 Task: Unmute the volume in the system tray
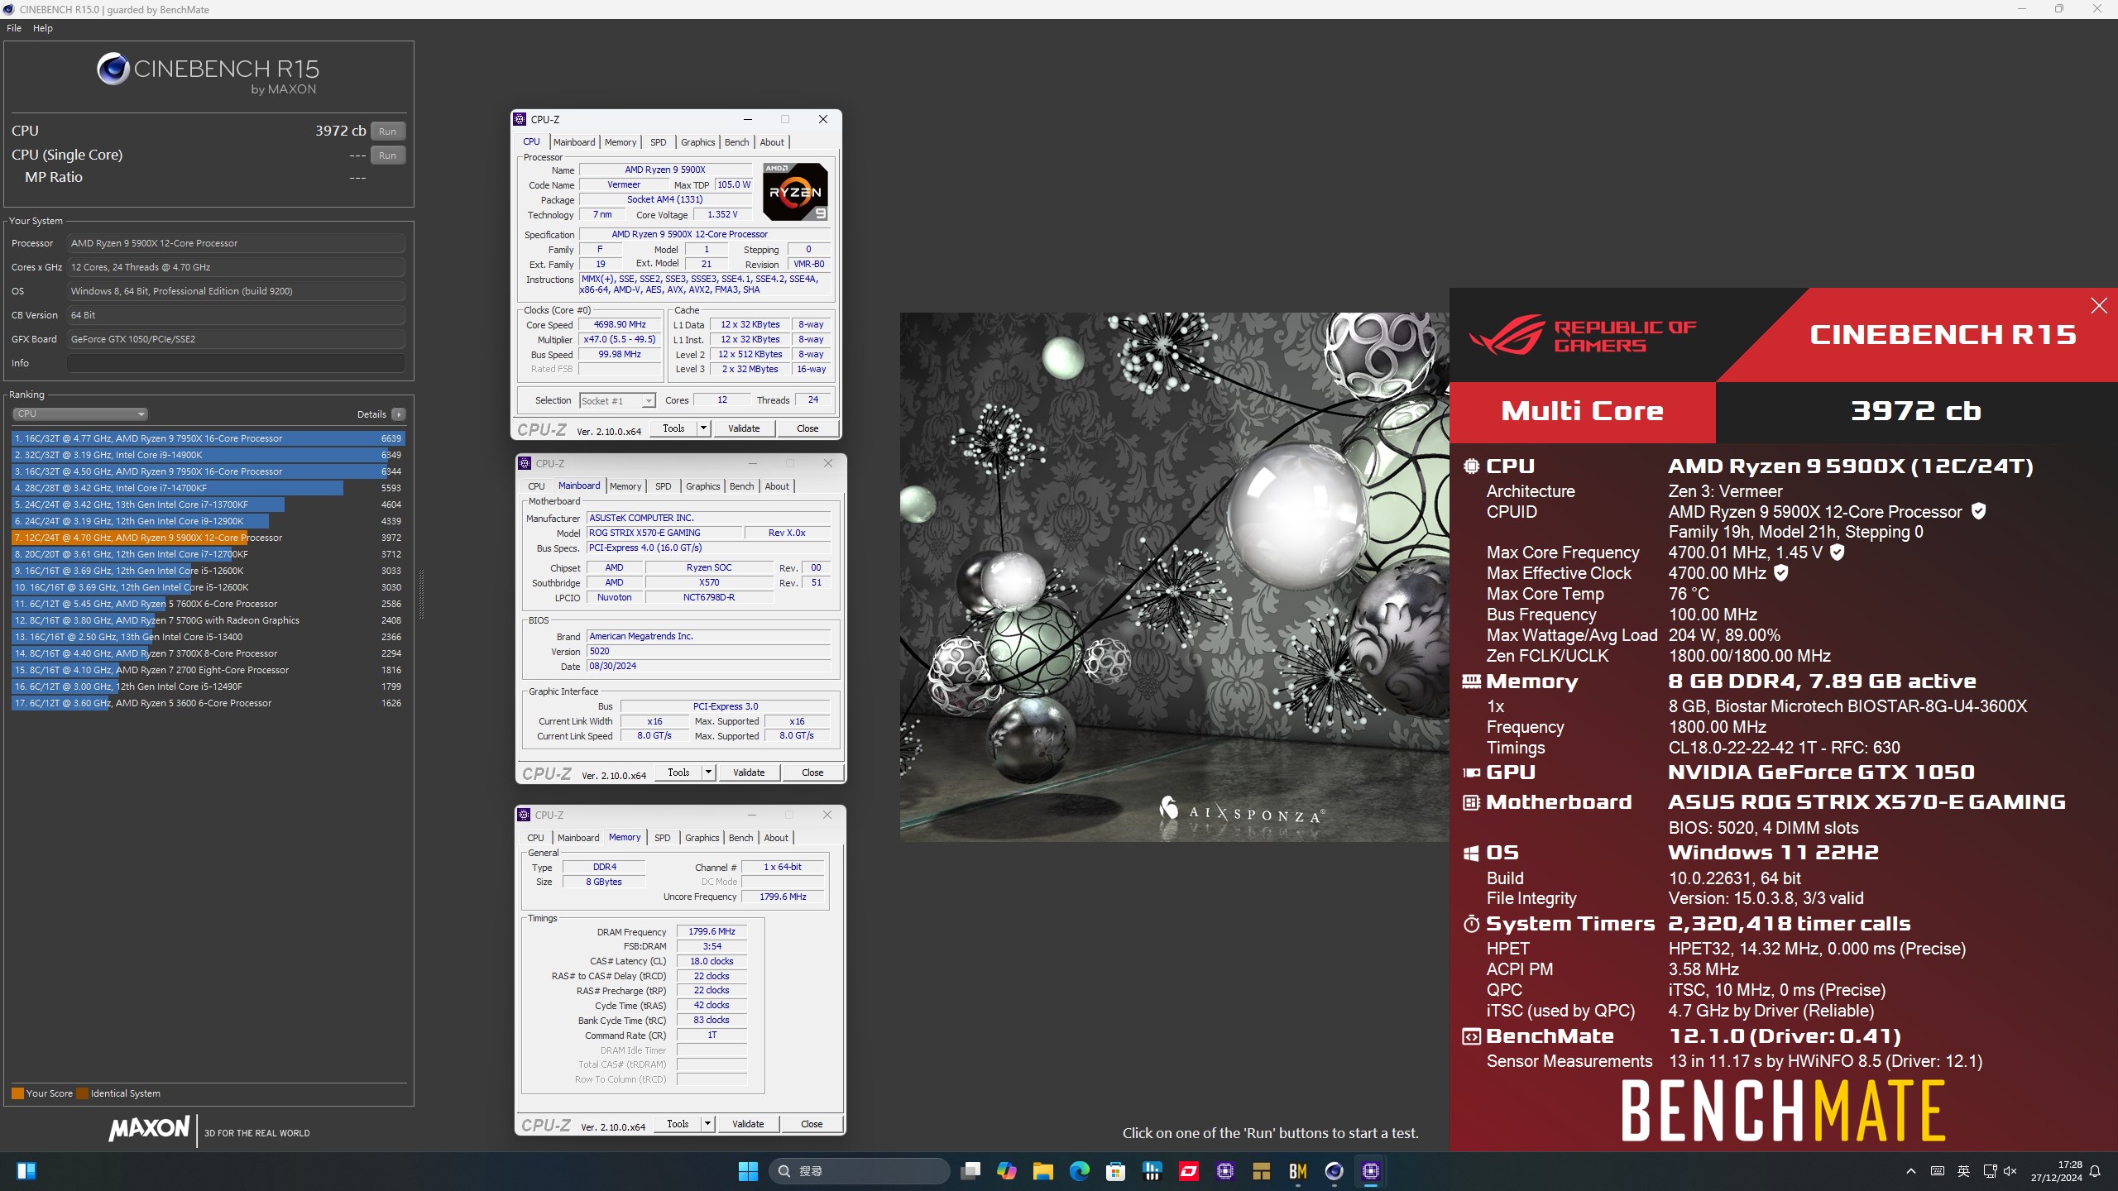point(2010,1170)
